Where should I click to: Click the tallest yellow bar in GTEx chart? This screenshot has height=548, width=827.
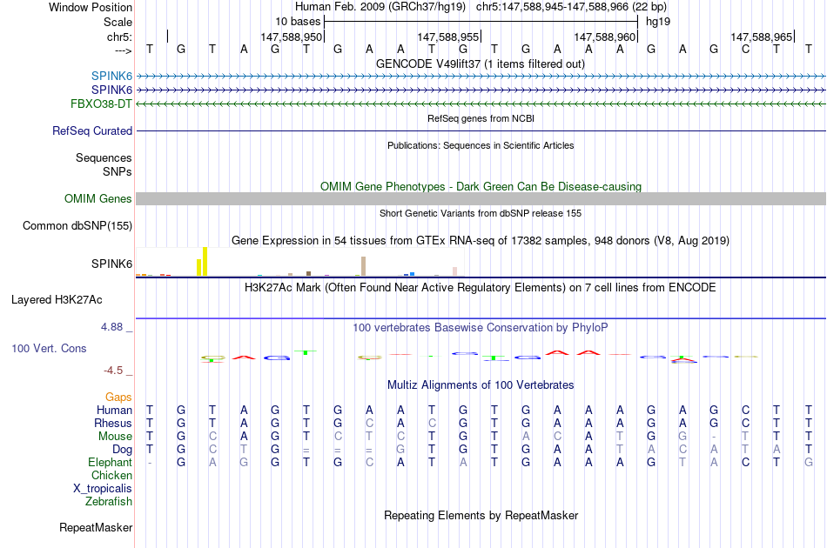click(x=205, y=261)
